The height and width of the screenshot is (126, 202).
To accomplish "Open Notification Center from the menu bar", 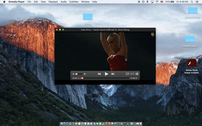I will [197, 2].
